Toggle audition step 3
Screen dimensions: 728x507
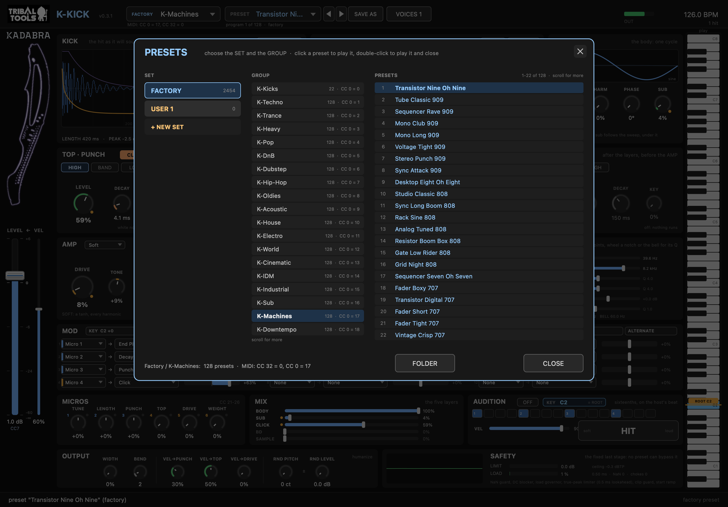[570, 413]
